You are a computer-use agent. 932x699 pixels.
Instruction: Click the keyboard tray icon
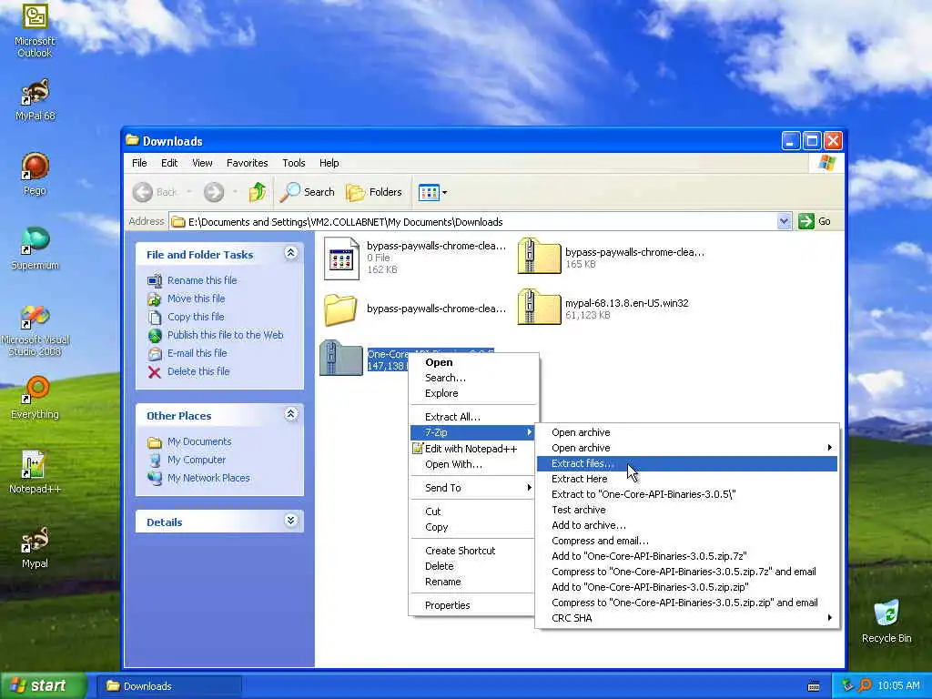pyautogui.click(x=814, y=686)
